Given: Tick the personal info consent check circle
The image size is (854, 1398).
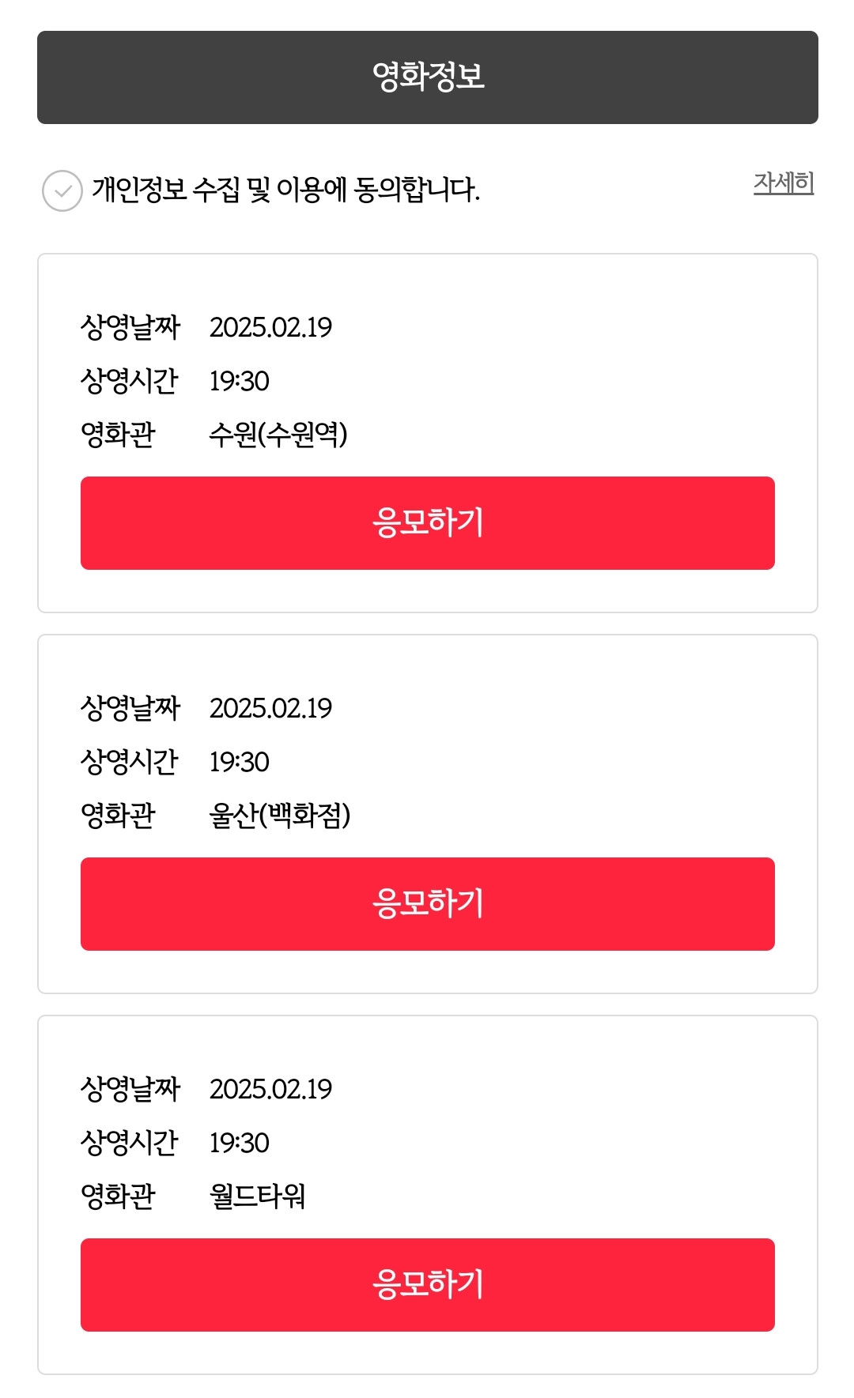Looking at the screenshot, I should coord(62,191).
